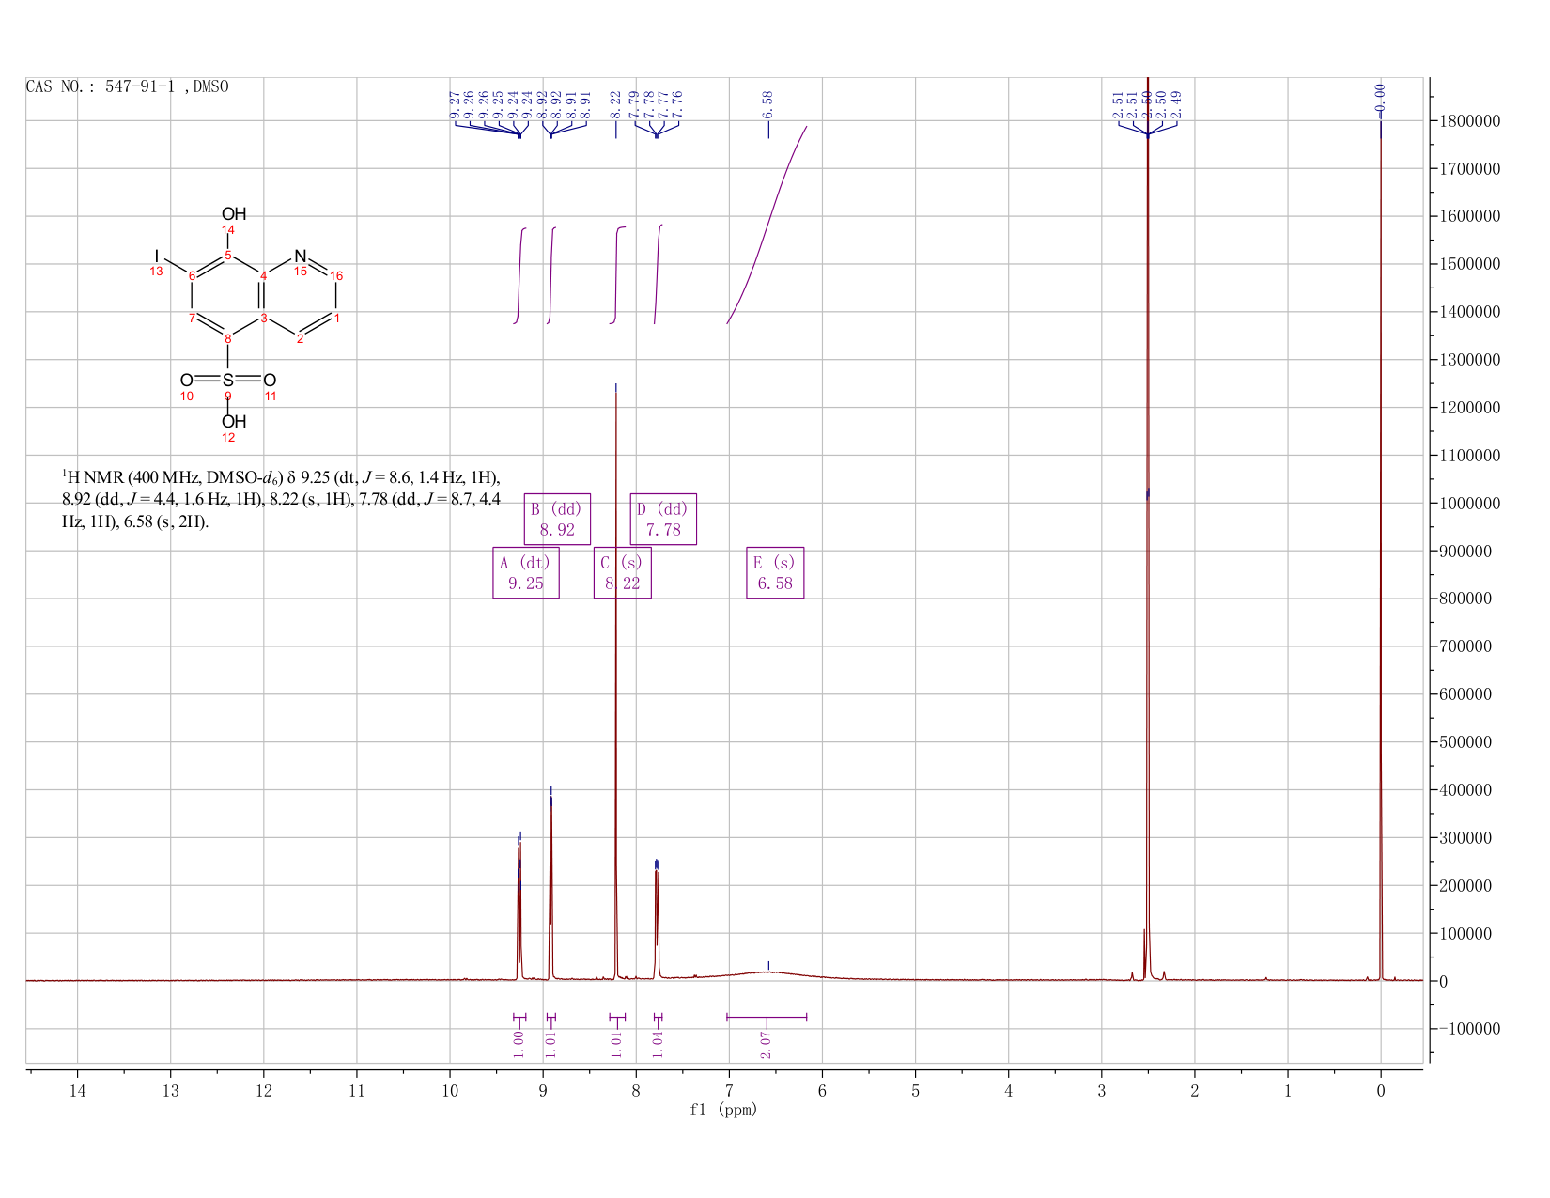The height and width of the screenshot is (1198, 1550).
Task: Select the multiplet box E (s) 6.58
Action: [x=775, y=573]
